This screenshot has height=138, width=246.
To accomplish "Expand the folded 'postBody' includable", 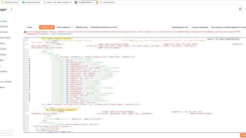I will tap(30, 101).
